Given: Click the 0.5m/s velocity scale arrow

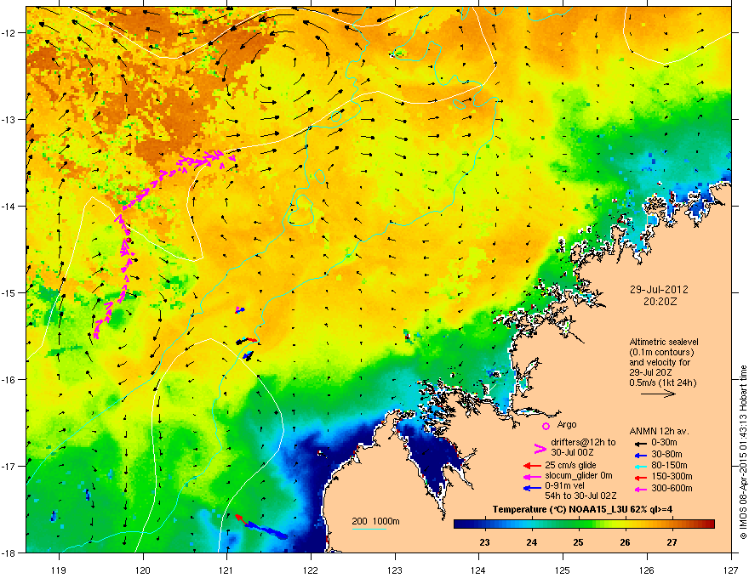Looking at the screenshot, I should [x=658, y=394].
